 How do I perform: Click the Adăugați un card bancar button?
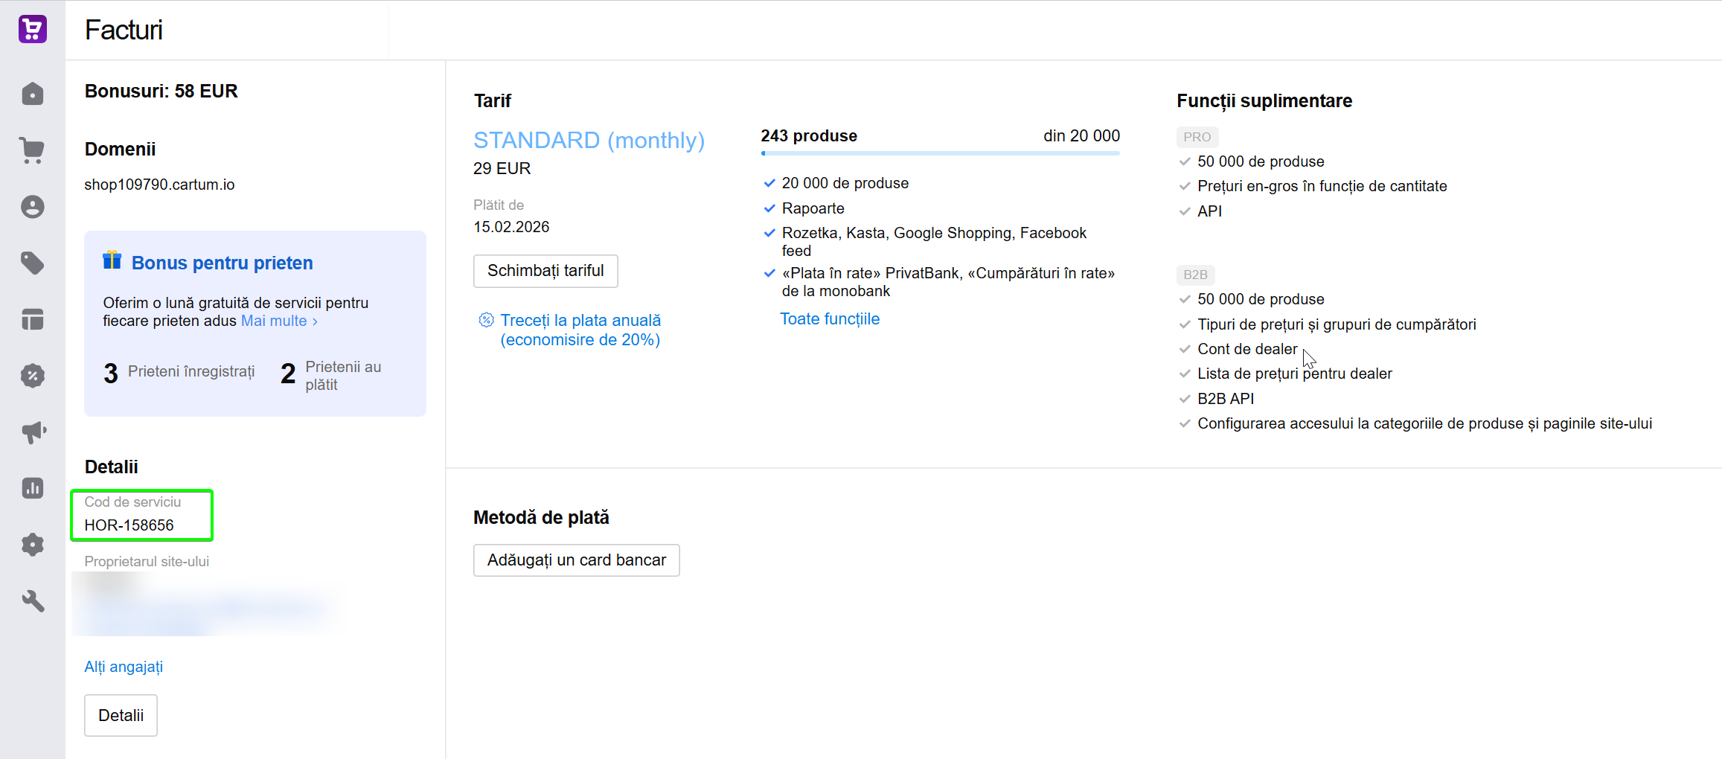click(x=577, y=560)
